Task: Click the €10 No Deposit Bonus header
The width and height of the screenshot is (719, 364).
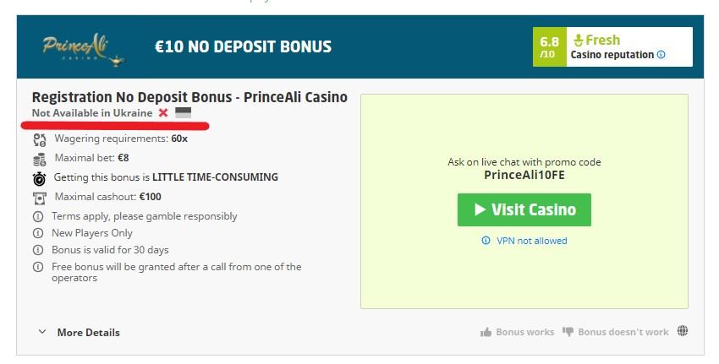Action: (x=243, y=46)
